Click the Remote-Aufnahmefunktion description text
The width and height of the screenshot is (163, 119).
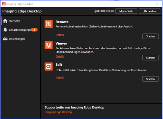tap(94, 26)
